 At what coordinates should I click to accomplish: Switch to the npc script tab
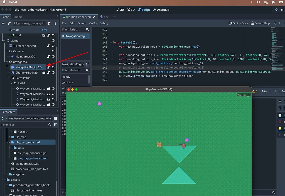tap(105, 17)
